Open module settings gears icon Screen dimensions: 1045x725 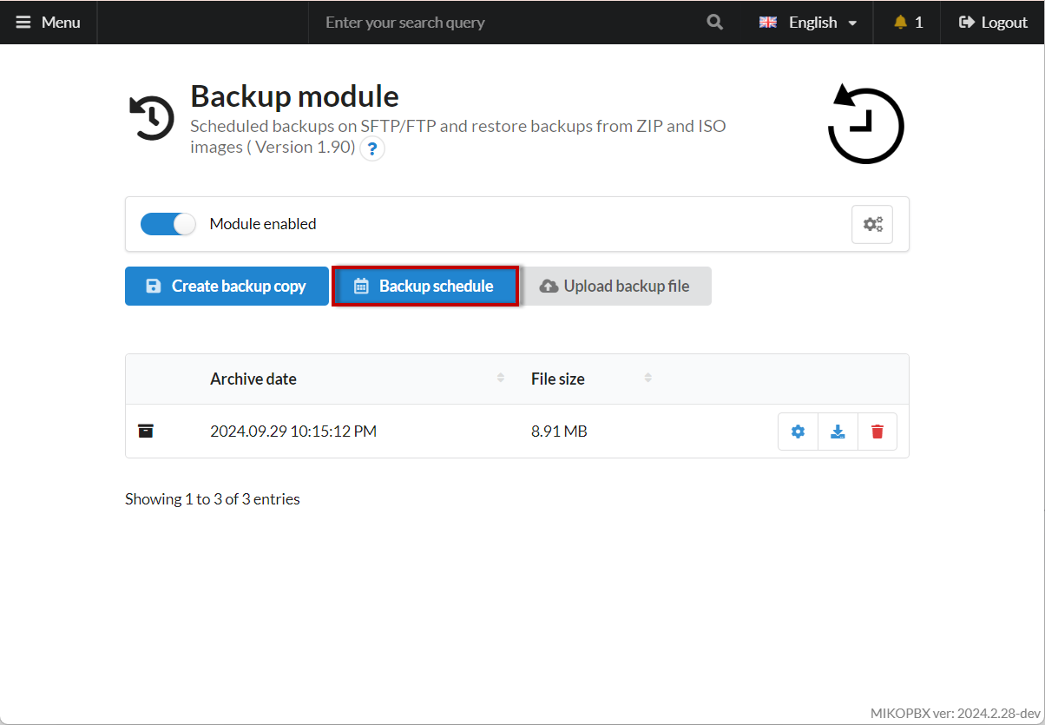pyautogui.click(x=872, y=224)
